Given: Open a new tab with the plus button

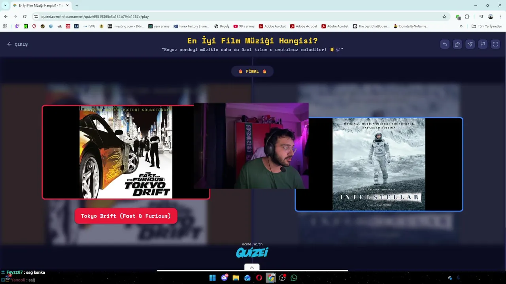Looking at the screenshot, I should (x=77, y=6).
